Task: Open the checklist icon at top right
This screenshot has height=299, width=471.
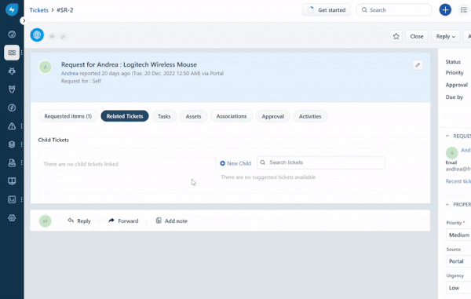Action: (x=464, y=10)
